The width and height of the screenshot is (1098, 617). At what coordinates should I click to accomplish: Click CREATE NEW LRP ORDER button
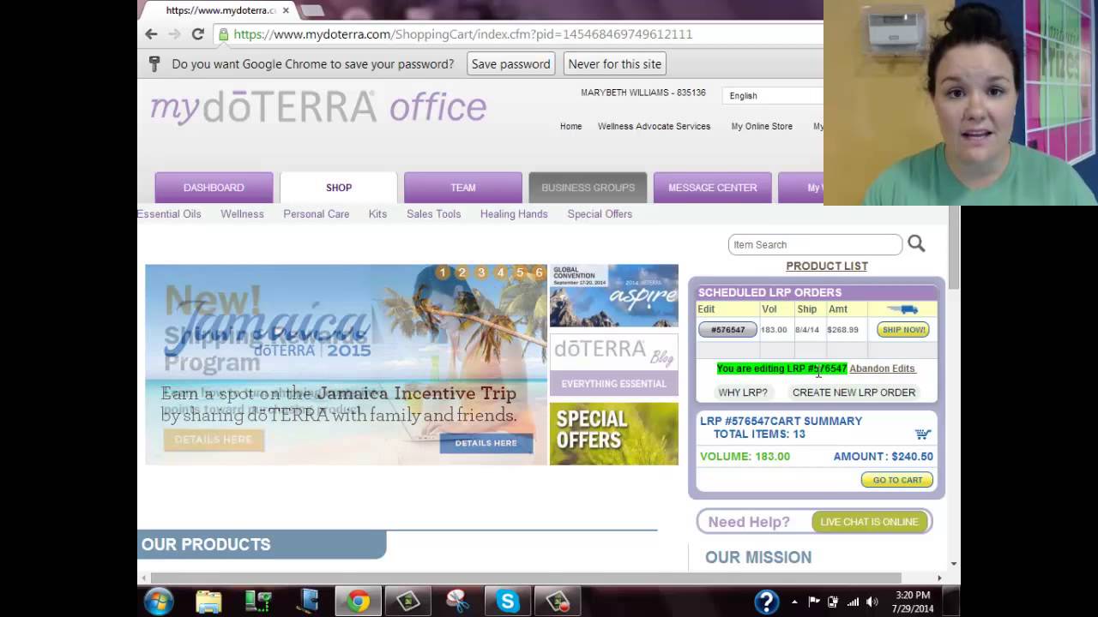(x=854, y=392)
